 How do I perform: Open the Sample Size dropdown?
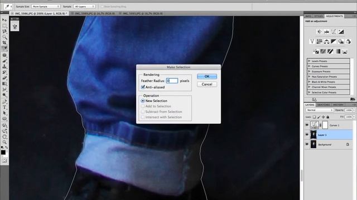coord(46,7)
